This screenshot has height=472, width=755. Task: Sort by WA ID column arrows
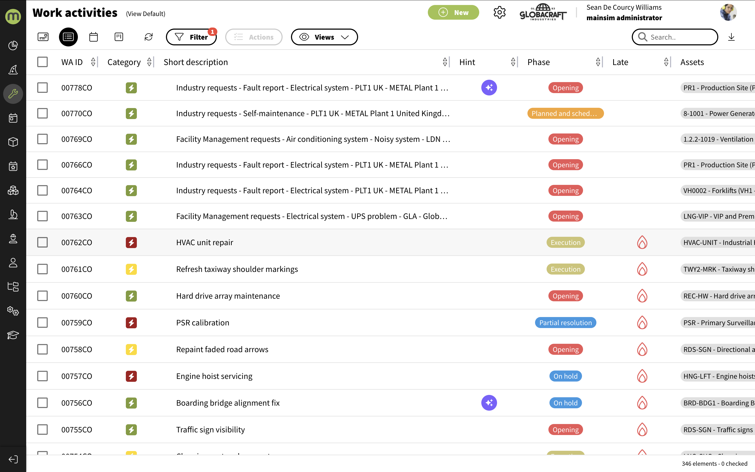(x=93, y=62)
